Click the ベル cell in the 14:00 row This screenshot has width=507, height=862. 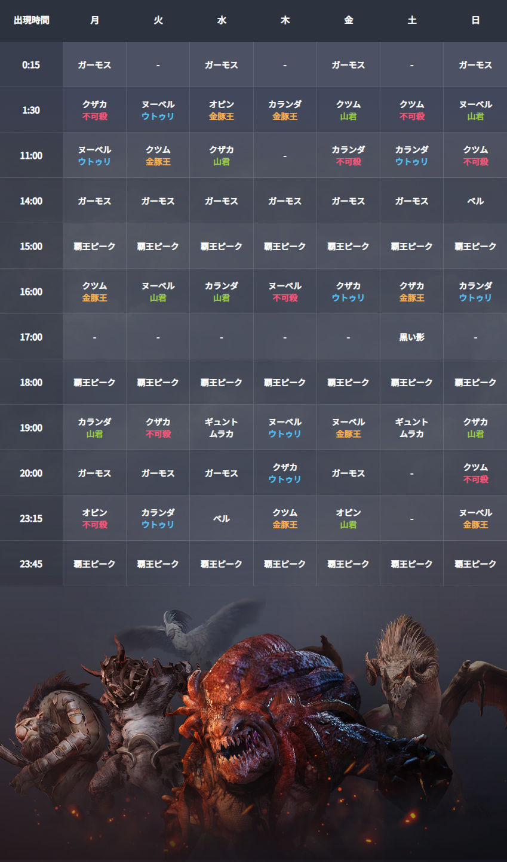tap(475, 201)
